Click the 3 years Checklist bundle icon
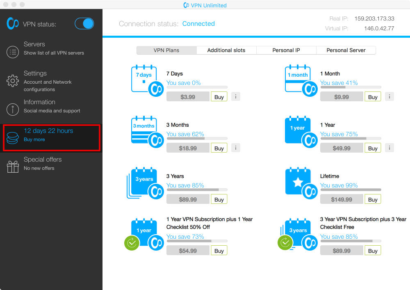 pos(298,235)
